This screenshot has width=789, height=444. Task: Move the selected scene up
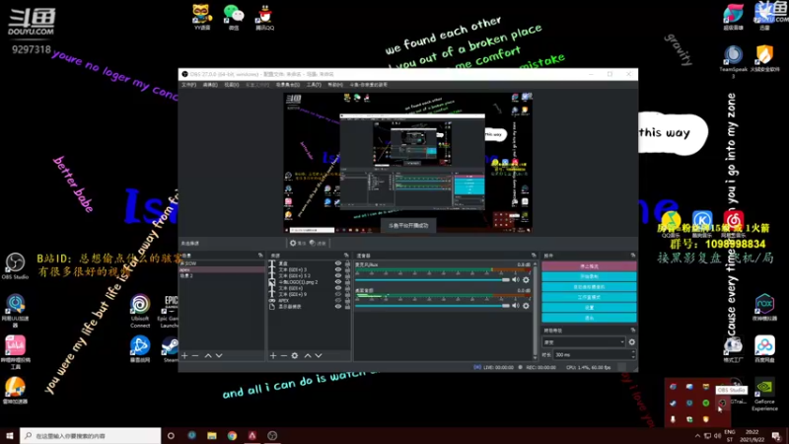pyautogui.click(x=208, y=356)
